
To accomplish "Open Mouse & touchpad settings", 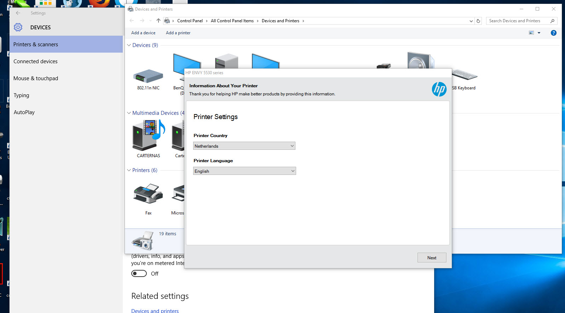I will click(66, 78).
